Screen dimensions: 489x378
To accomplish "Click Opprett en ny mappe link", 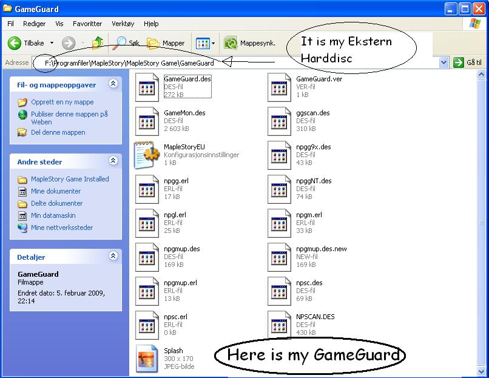I will (62, 102).
